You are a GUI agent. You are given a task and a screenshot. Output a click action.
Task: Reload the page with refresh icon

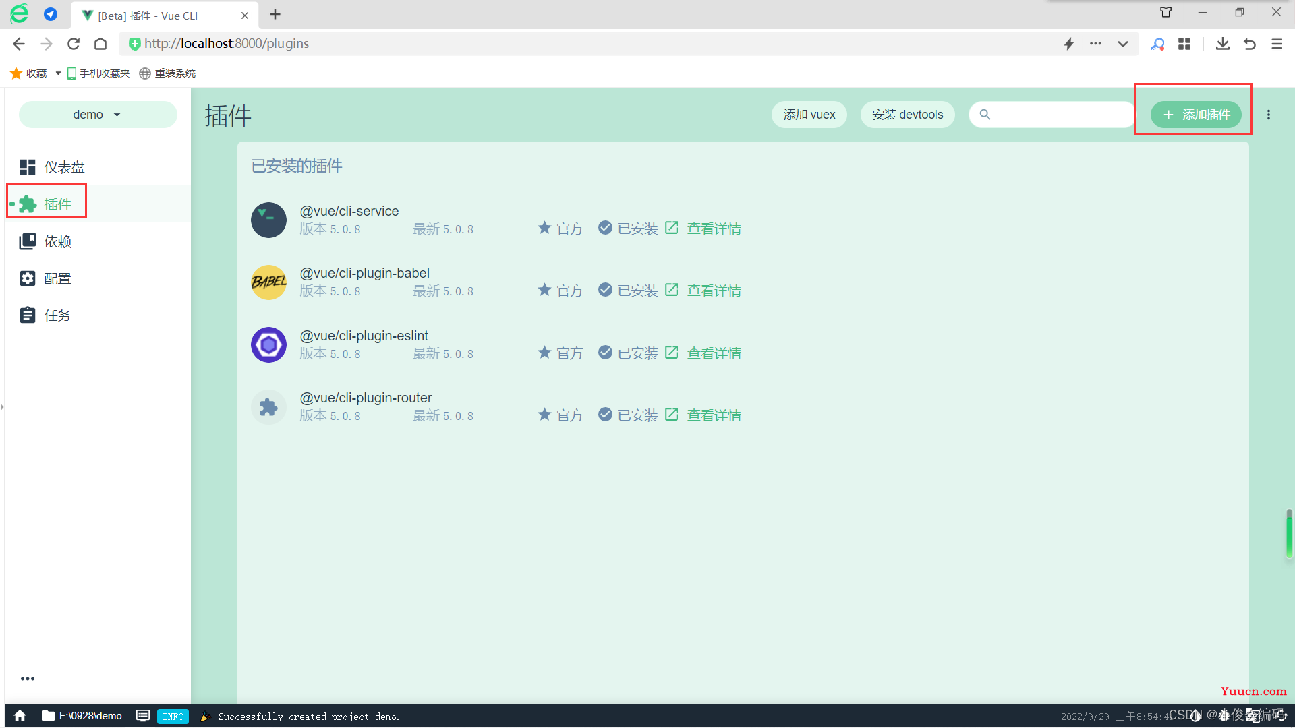pyautogui.click(x=74, y=44)
